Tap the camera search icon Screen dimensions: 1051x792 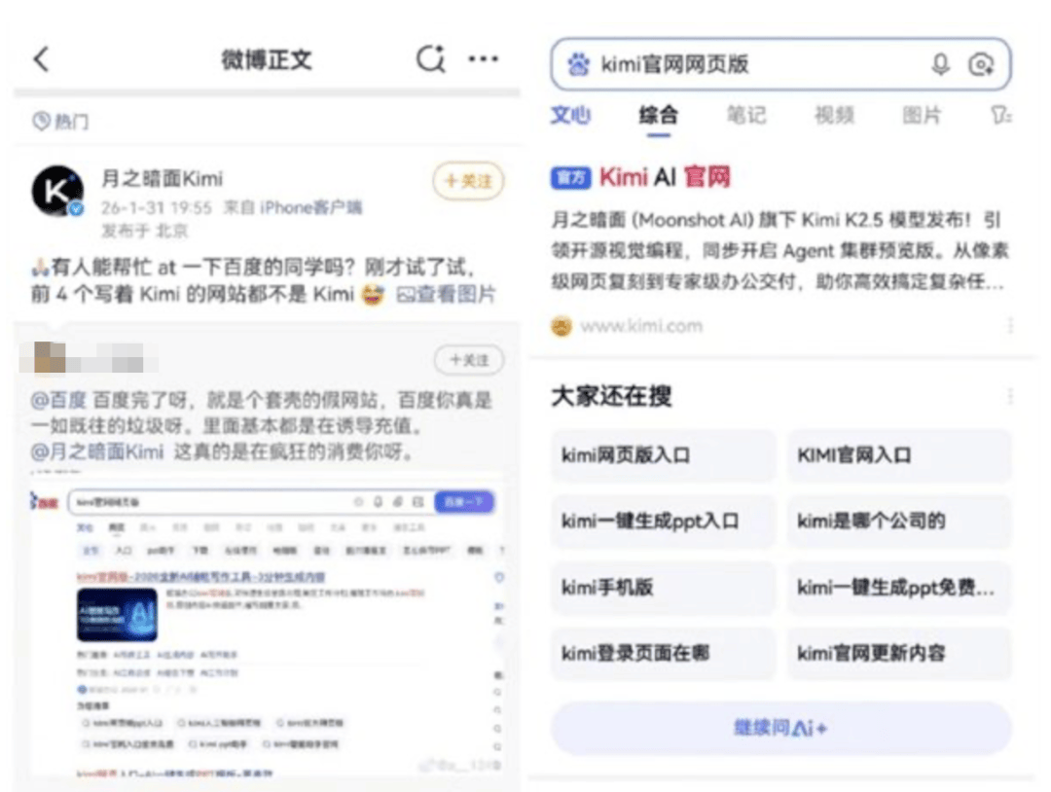click(x=981, y=64)
